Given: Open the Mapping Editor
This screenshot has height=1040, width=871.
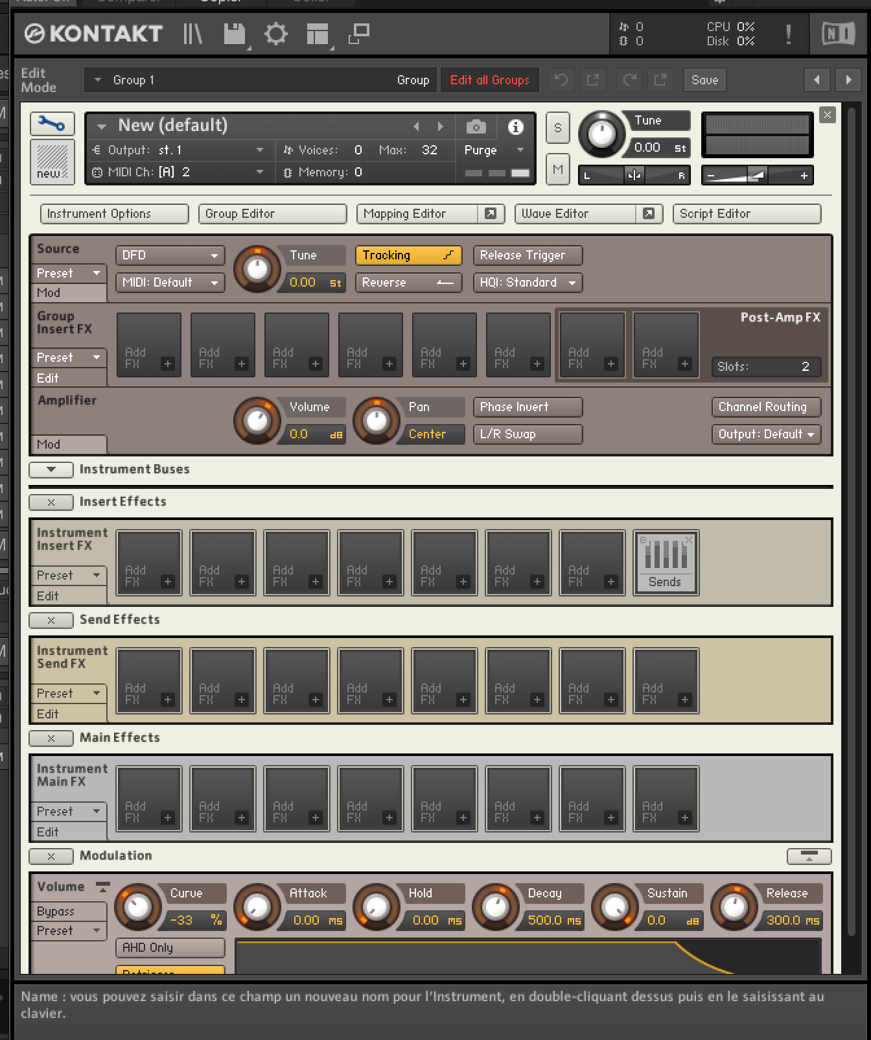Looking at the screenshot, I should click(418, 213).
